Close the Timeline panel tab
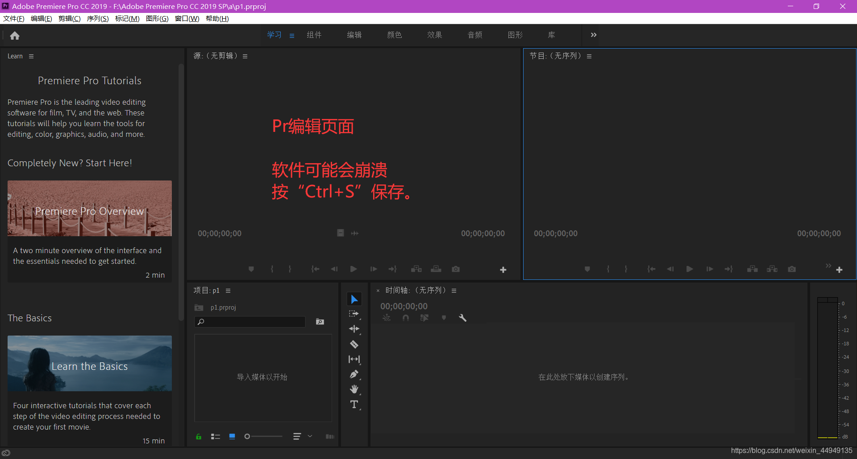This screenshot has width=857, height=459. pyautogui.click(x=378, y=291)
